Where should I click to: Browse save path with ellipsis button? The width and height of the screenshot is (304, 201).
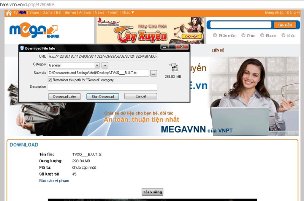coord(154,73)
